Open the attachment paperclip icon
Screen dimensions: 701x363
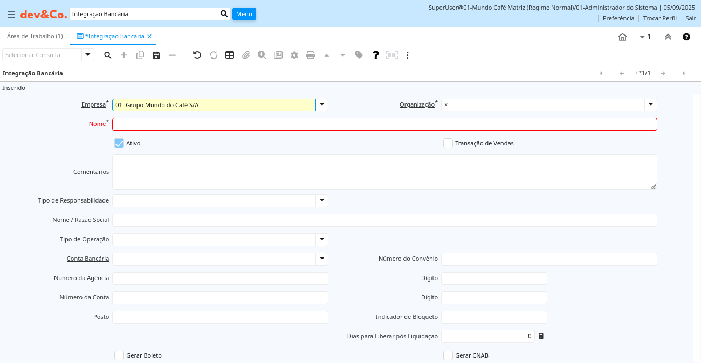[x=246, y=55]
